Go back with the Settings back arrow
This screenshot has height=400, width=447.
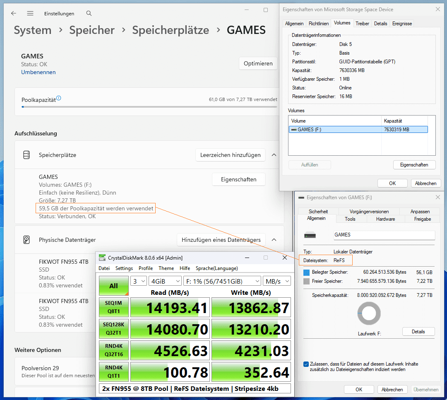tap(13, 13)
